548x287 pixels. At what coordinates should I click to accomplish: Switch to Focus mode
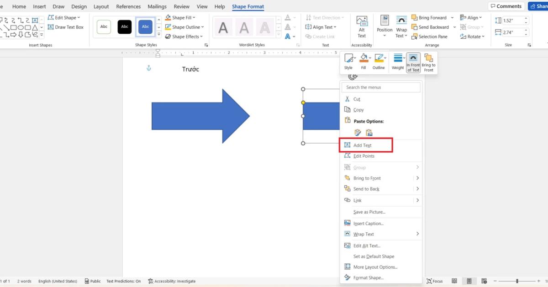tap(435, 281)
